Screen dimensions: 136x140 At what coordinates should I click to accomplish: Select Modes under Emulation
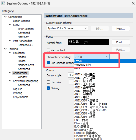tap(22, 57)
